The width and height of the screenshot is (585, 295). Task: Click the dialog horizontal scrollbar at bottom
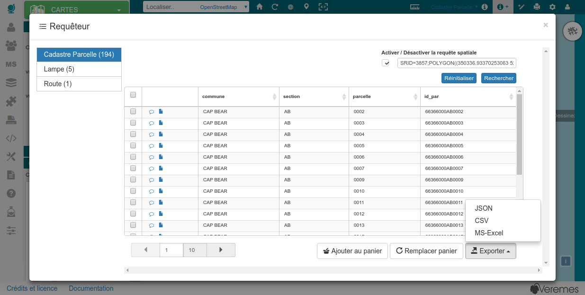tap(333, 270)
